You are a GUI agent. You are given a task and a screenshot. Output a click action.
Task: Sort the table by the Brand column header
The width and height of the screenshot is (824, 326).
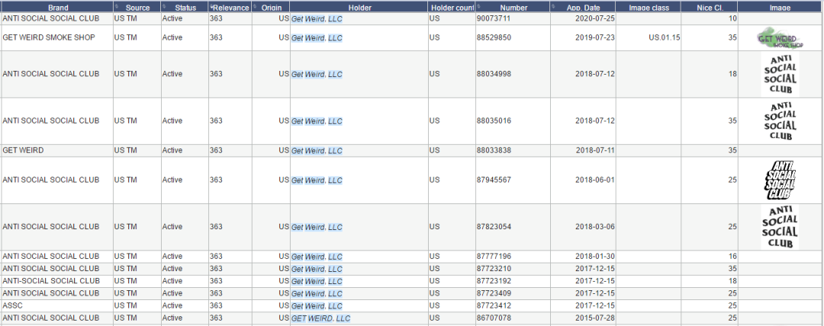point(56,7)
